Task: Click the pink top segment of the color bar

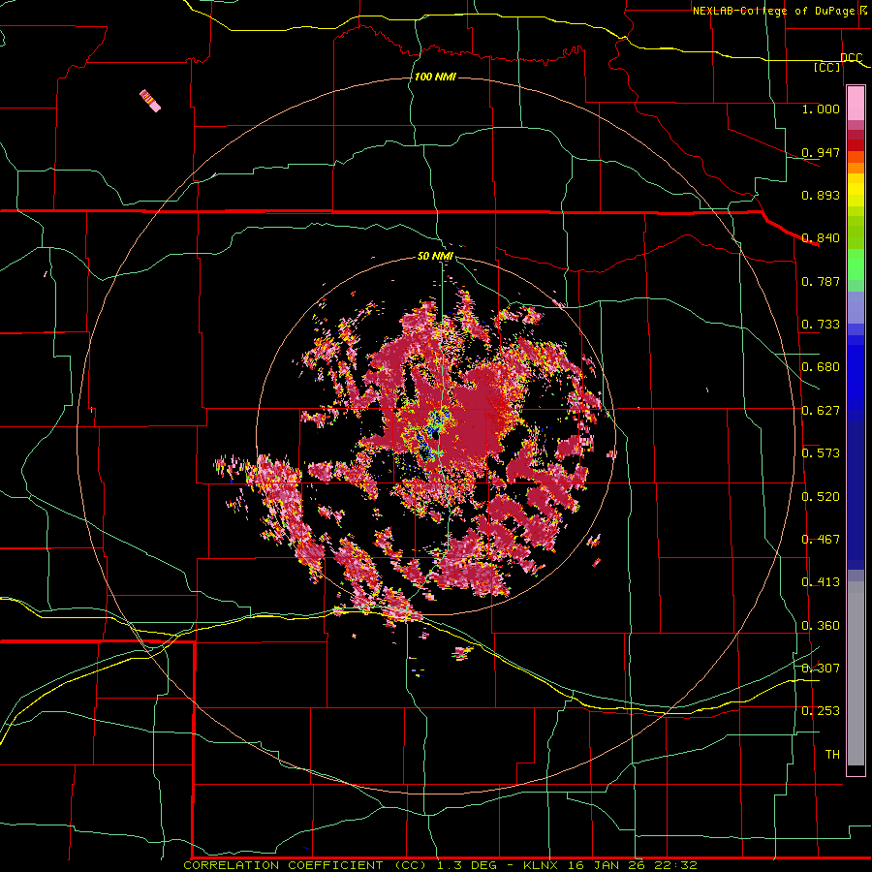Action: tap(856, 104)
